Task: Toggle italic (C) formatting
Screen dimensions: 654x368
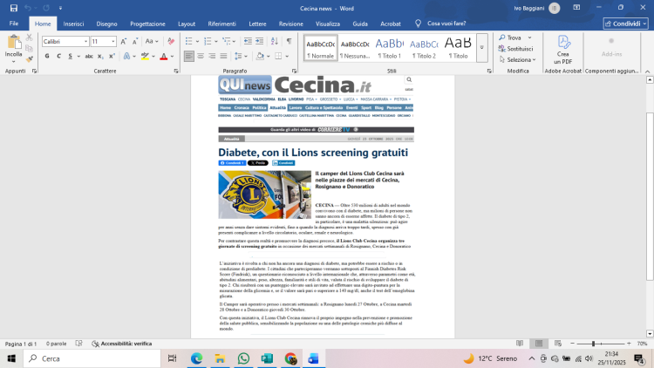Action: pos(58,56)
